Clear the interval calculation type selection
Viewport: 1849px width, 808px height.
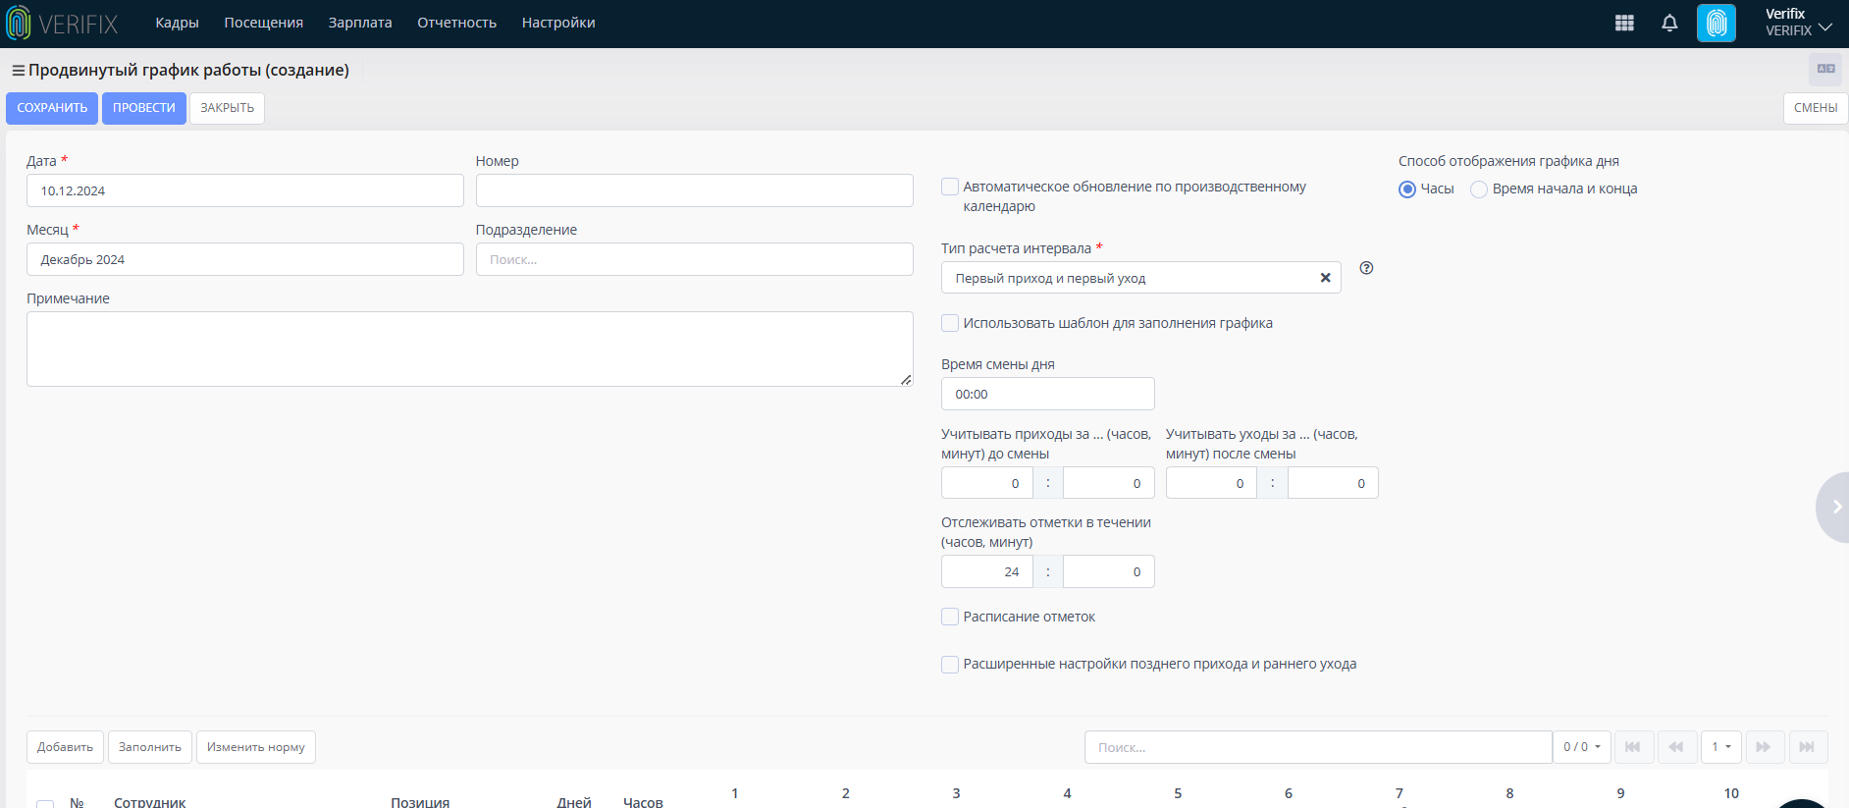[x=1325, y=278]
